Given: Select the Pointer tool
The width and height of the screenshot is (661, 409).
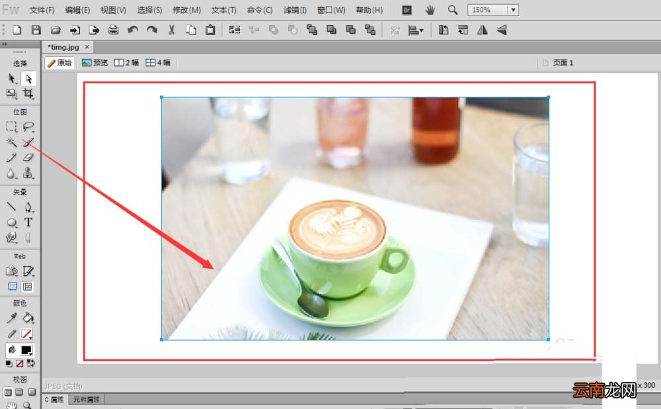Looking at the screenshot, I should point(12,79).
